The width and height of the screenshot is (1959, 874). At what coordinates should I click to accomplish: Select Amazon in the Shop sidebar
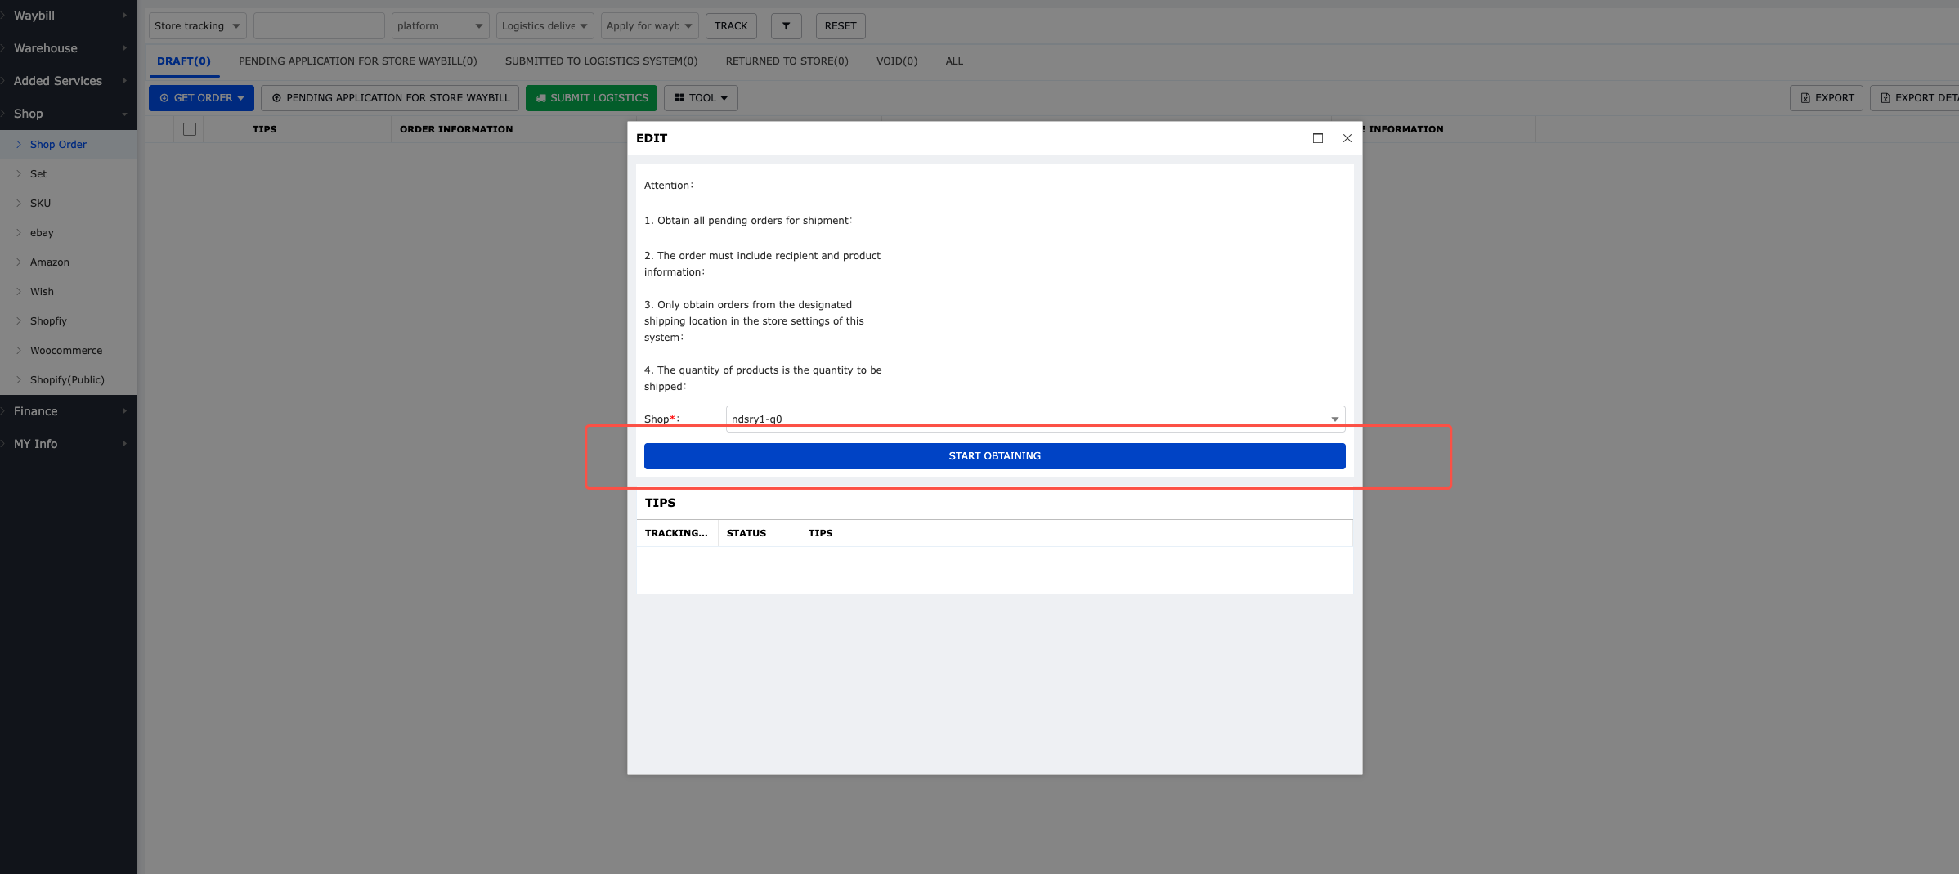[x=50, y=262]
